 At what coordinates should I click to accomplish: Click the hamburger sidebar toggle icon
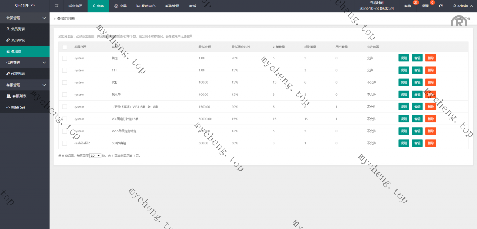click(56, 6)
